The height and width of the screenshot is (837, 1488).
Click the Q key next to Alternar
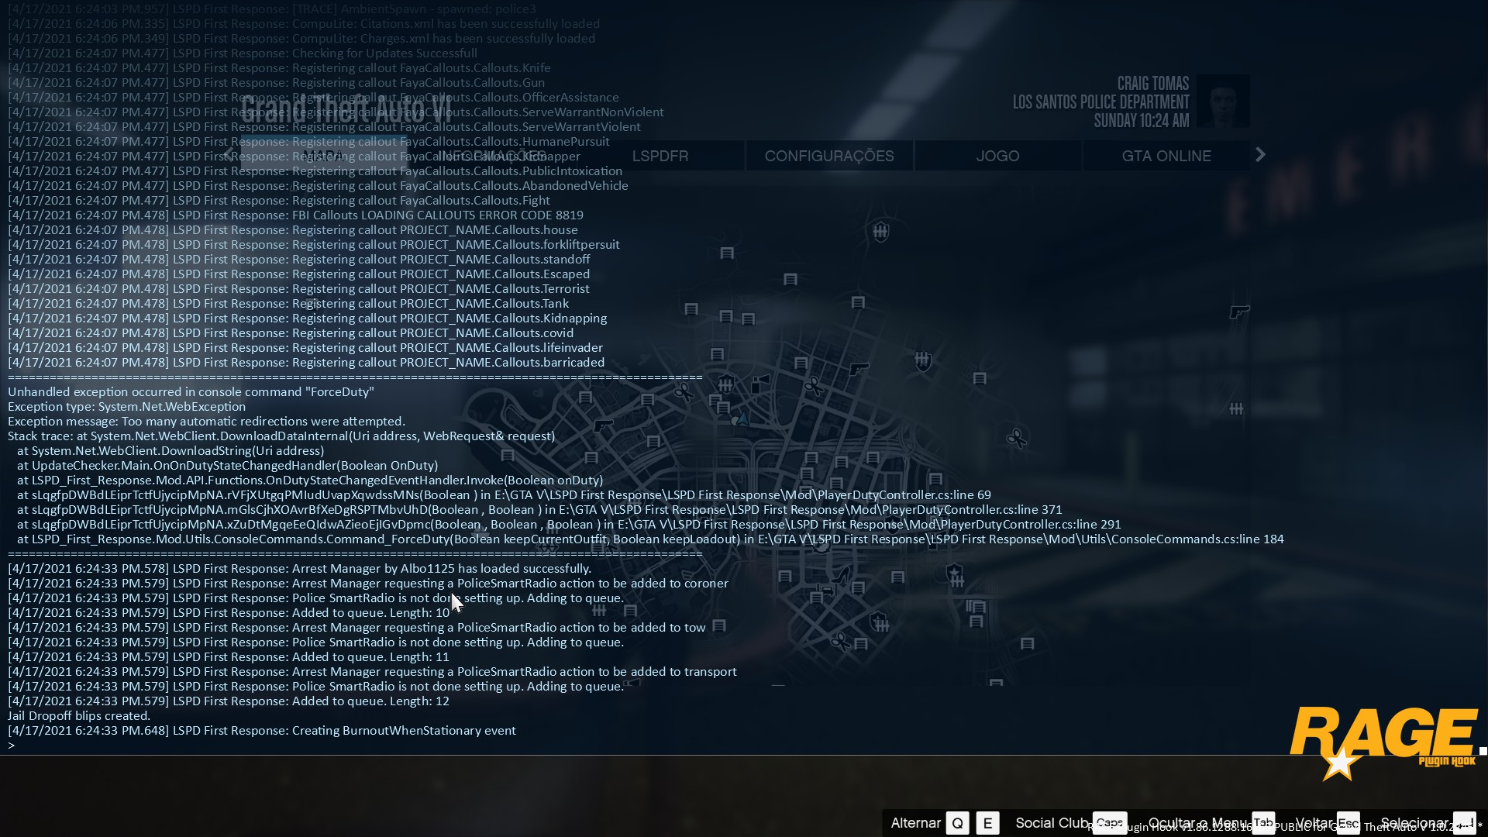click(x=957, y=823)
